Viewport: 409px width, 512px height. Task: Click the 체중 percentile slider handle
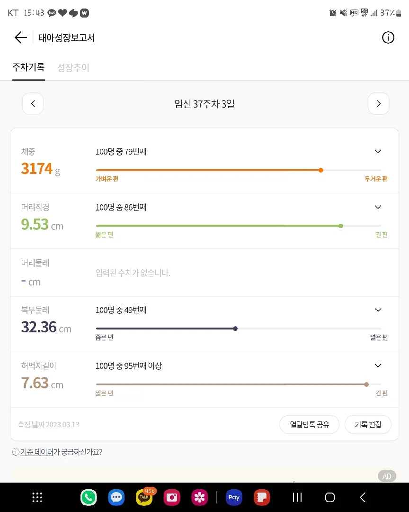click(x=321, y=170)
